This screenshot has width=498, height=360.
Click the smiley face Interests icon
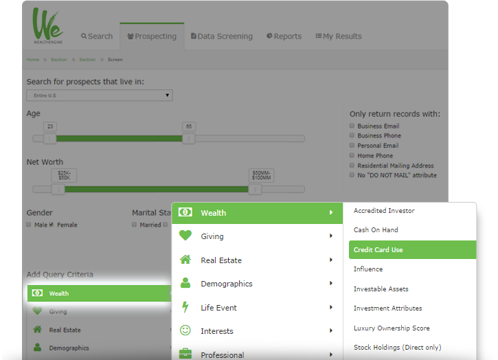[x=185, y=330]
